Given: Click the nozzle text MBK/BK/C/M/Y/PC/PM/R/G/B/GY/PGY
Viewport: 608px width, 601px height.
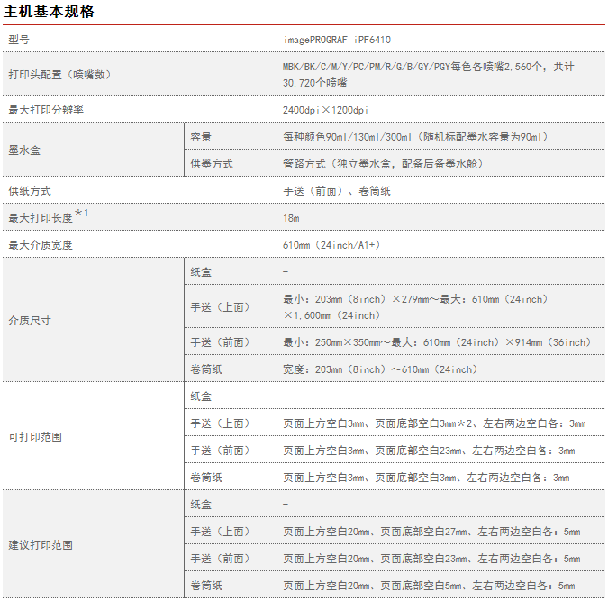Looking at the screenshot, I should [x=366, y=67].
